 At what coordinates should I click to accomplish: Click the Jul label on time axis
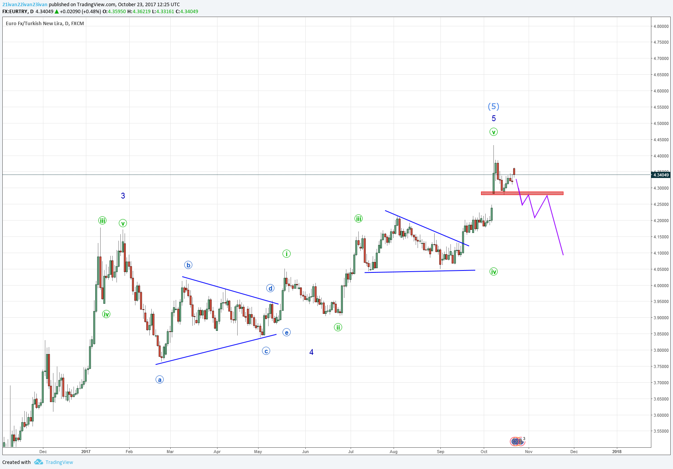point(351,452)
